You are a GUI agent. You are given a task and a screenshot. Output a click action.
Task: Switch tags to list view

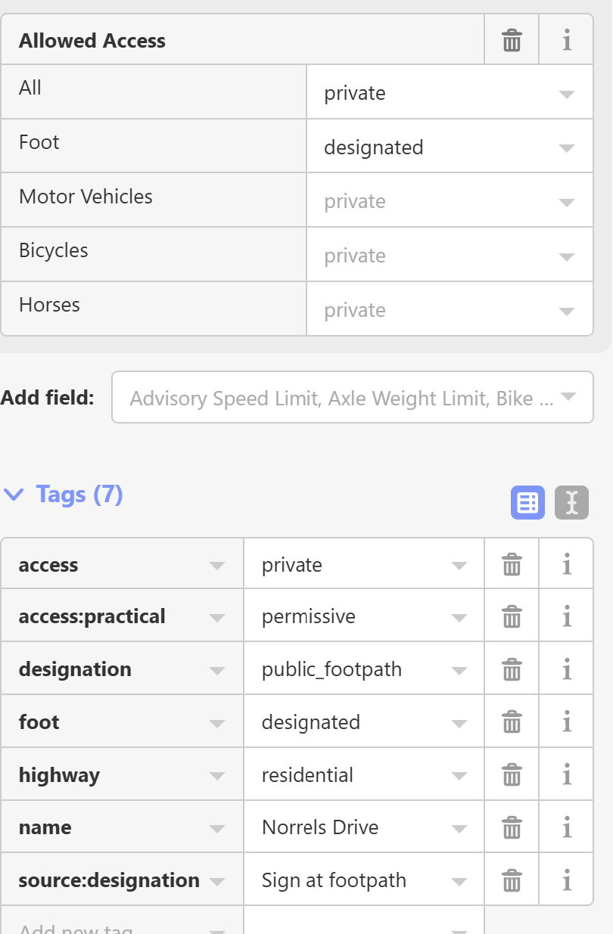[527, 502]
